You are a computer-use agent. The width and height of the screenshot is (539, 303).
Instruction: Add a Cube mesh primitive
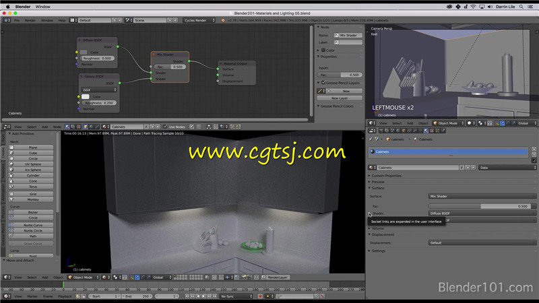tap(31, 153)
